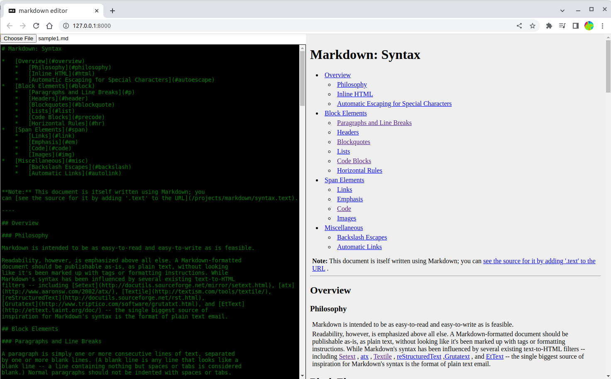This screenshot has width=611, height=379.
Task: Click the '### Philosophy' line in editor
Action: 25,236
